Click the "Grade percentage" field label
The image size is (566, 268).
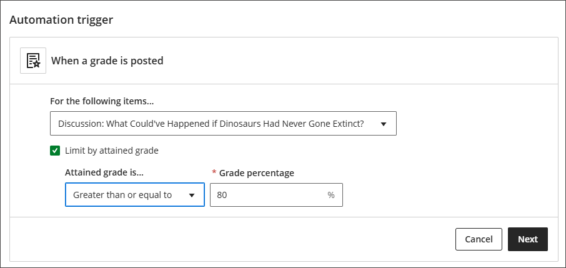point(256,172)
